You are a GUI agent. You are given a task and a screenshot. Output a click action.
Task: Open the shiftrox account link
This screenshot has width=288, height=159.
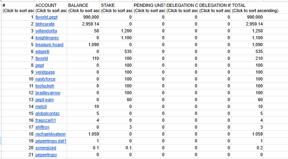[x=42, y=127]
